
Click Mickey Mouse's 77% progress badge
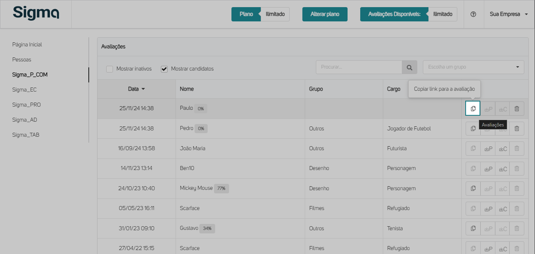click(222, 189)
